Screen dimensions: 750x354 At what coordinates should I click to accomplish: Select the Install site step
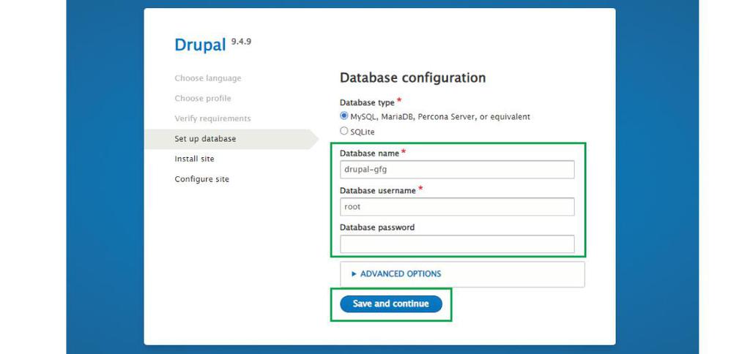(x=194, y=159)
